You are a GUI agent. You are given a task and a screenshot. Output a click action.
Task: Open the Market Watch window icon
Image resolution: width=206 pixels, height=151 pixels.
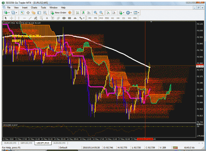[x=22, y=13]
